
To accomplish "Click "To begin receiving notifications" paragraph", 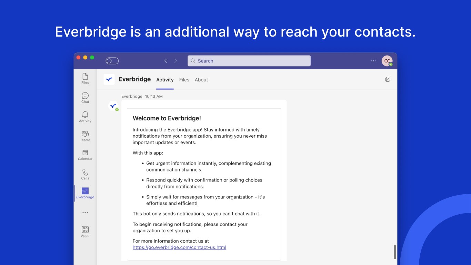I will click(x=190, y=227).
